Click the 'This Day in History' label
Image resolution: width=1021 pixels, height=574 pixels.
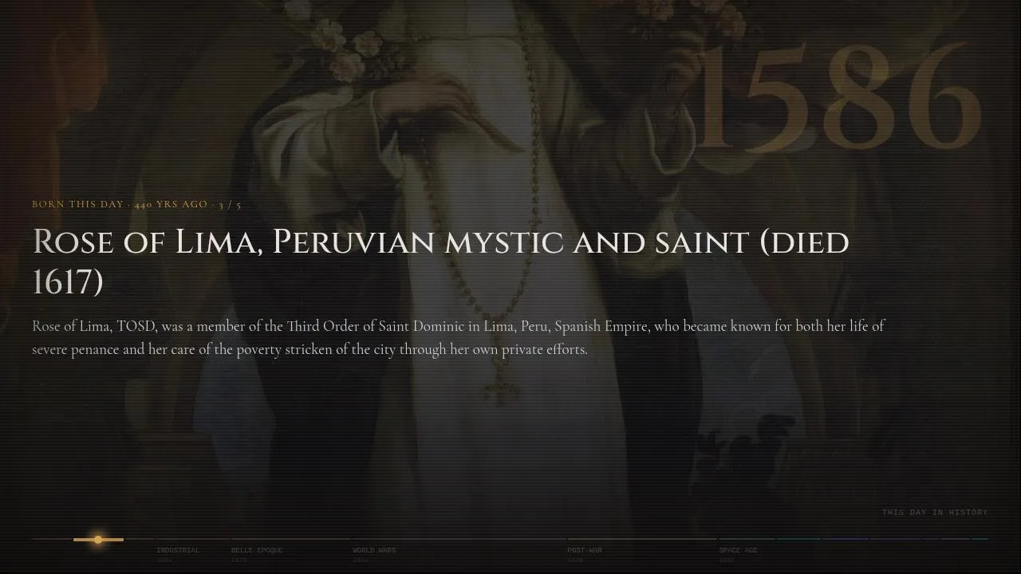935,513
